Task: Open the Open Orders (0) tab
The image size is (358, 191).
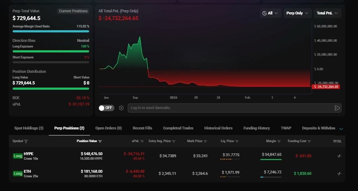Action: [108, 128]
